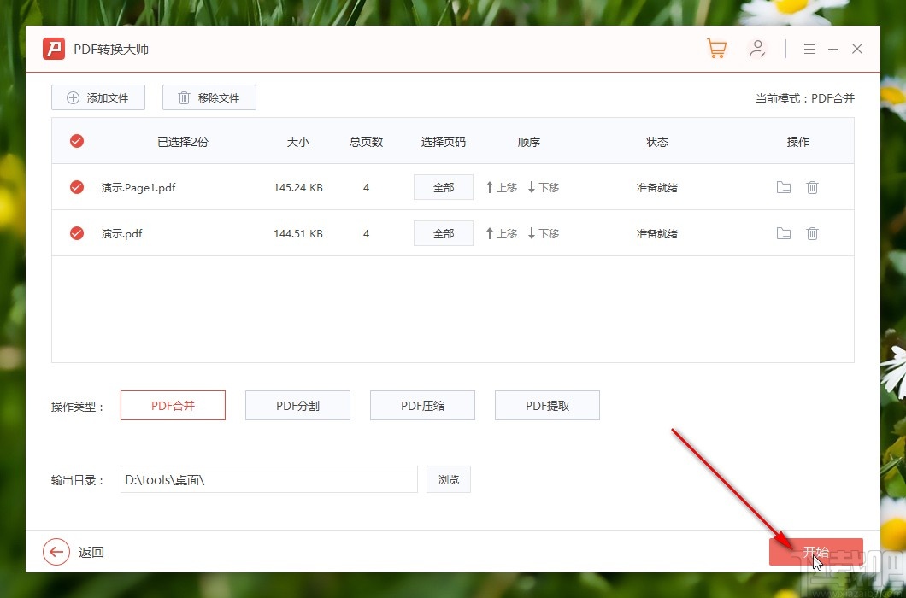
Task: Uncheck the 演示.pdf row checkbox
Action: point(77,233)
